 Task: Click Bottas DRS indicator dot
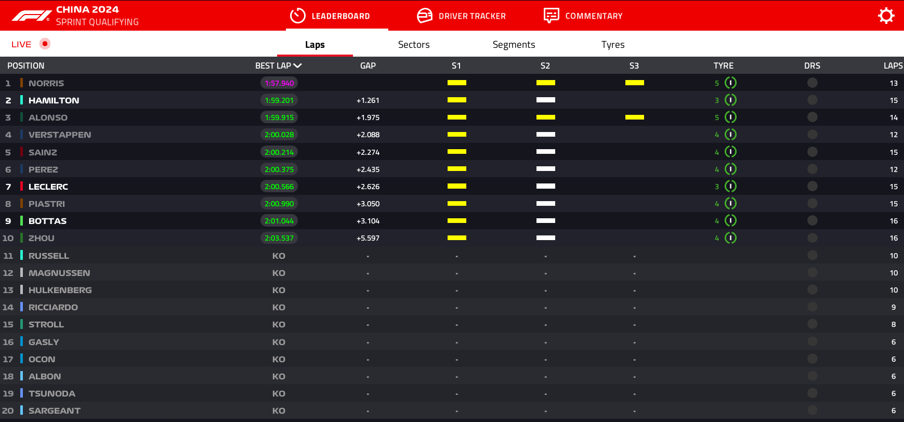pos(813,220)
